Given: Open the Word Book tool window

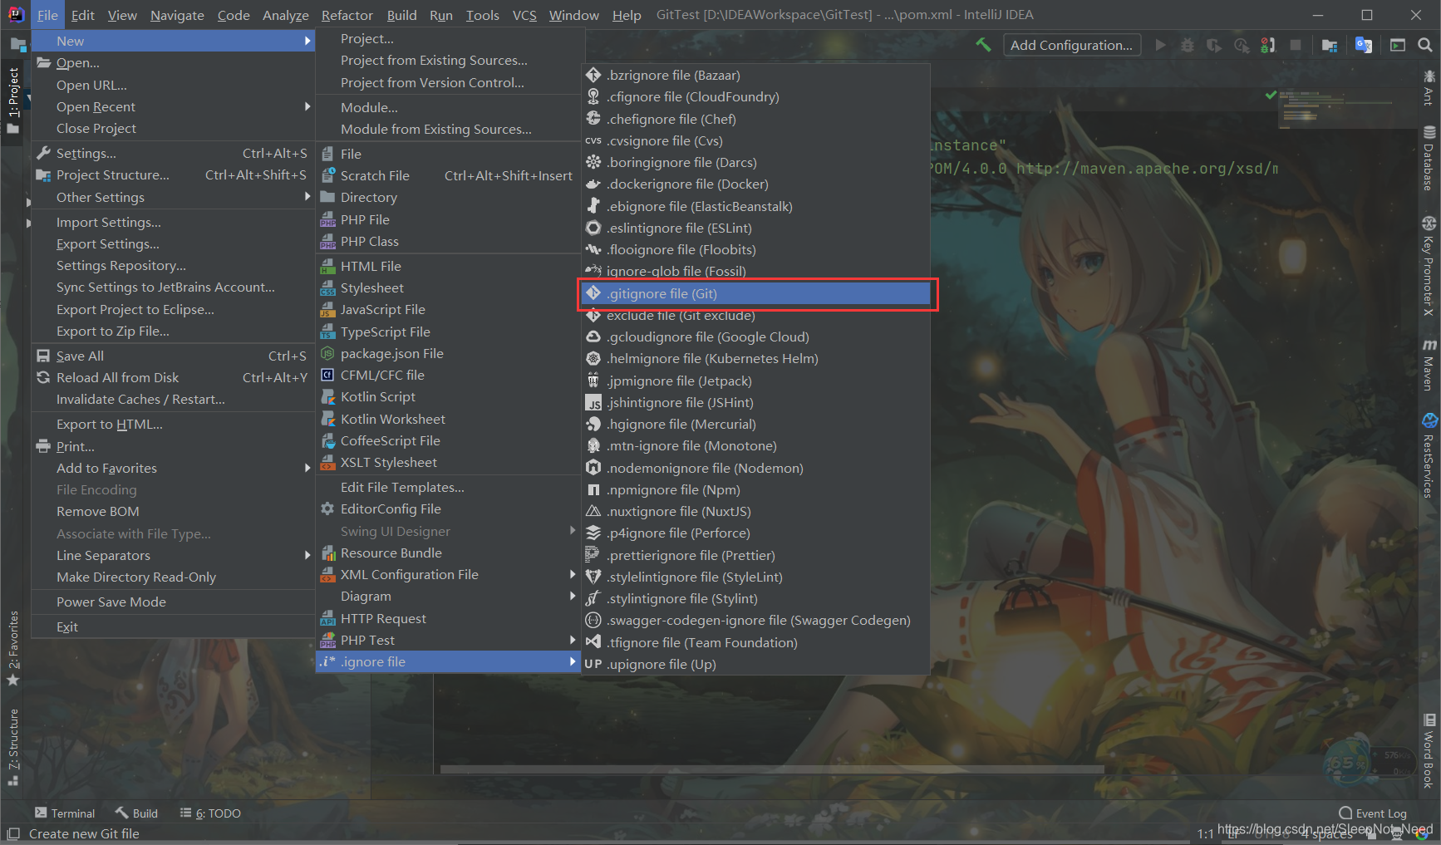Looking at the screenshot, I should (1429, 751).
